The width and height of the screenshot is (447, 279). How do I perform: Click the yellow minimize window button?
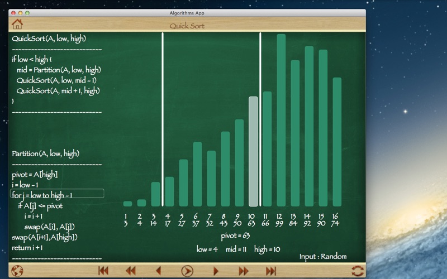[20, 13]
